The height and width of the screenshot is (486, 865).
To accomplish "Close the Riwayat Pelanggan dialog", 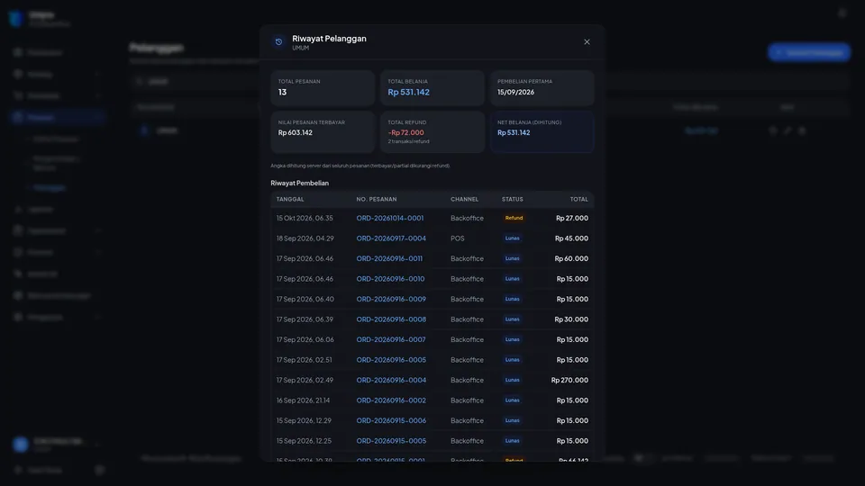I will [x=587, y=42].
